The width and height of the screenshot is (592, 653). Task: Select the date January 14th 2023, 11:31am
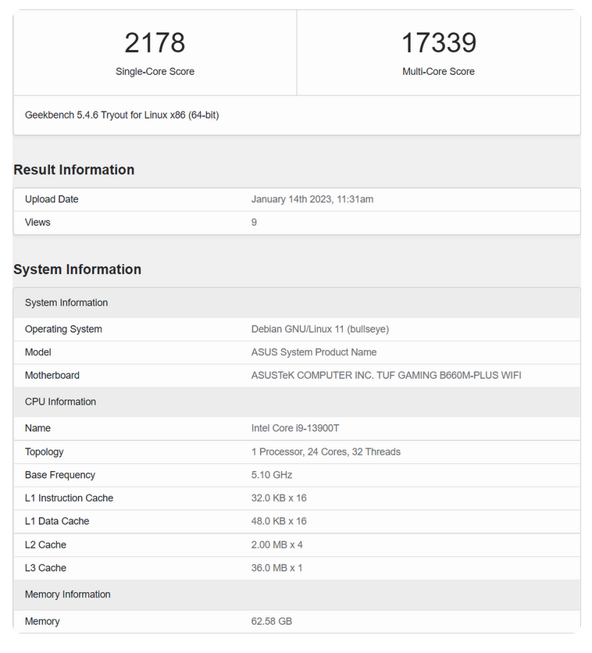[x=312, y=199]
